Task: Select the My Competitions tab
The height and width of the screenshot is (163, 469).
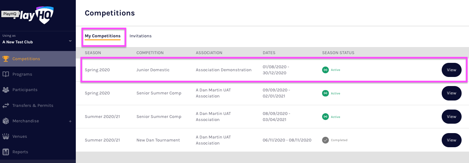Action: pos(102,36)
